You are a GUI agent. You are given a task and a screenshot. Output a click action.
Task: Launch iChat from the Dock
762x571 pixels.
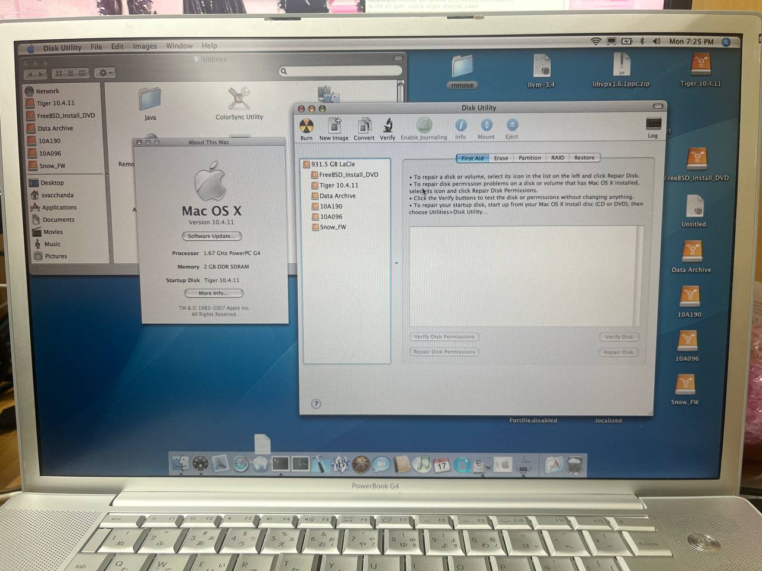(381, 464)
